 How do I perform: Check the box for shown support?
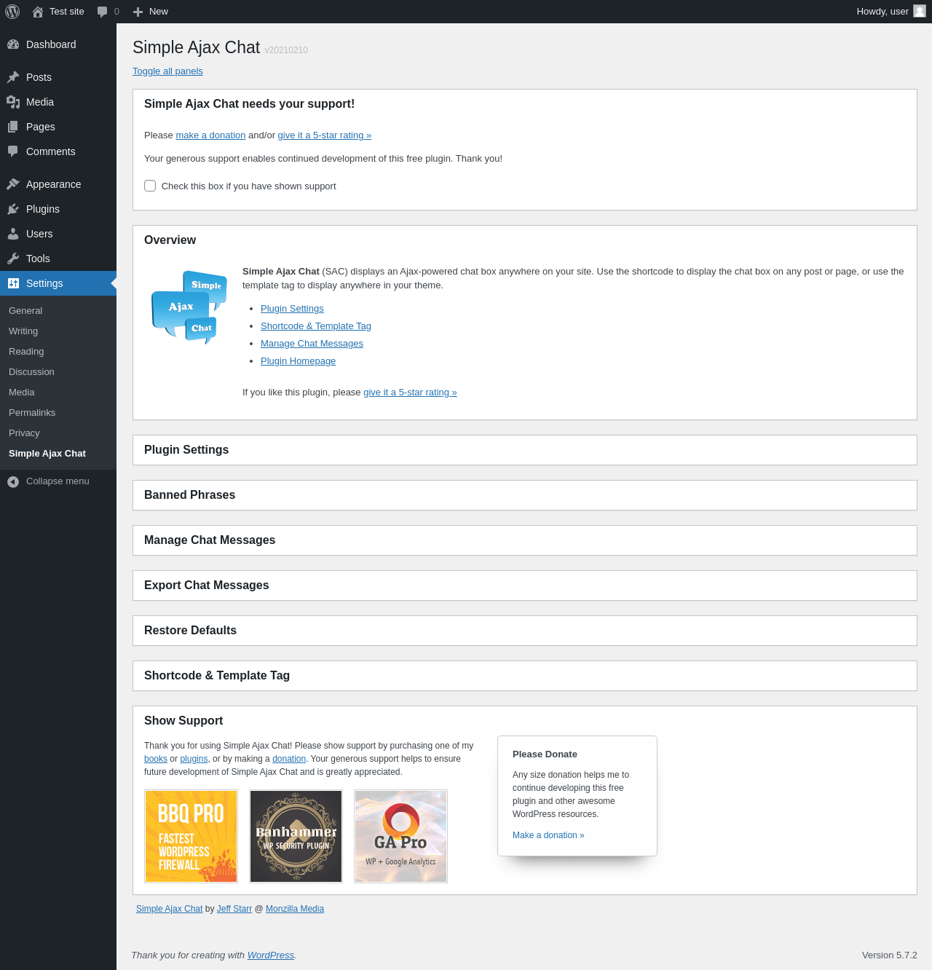(150, 186)
